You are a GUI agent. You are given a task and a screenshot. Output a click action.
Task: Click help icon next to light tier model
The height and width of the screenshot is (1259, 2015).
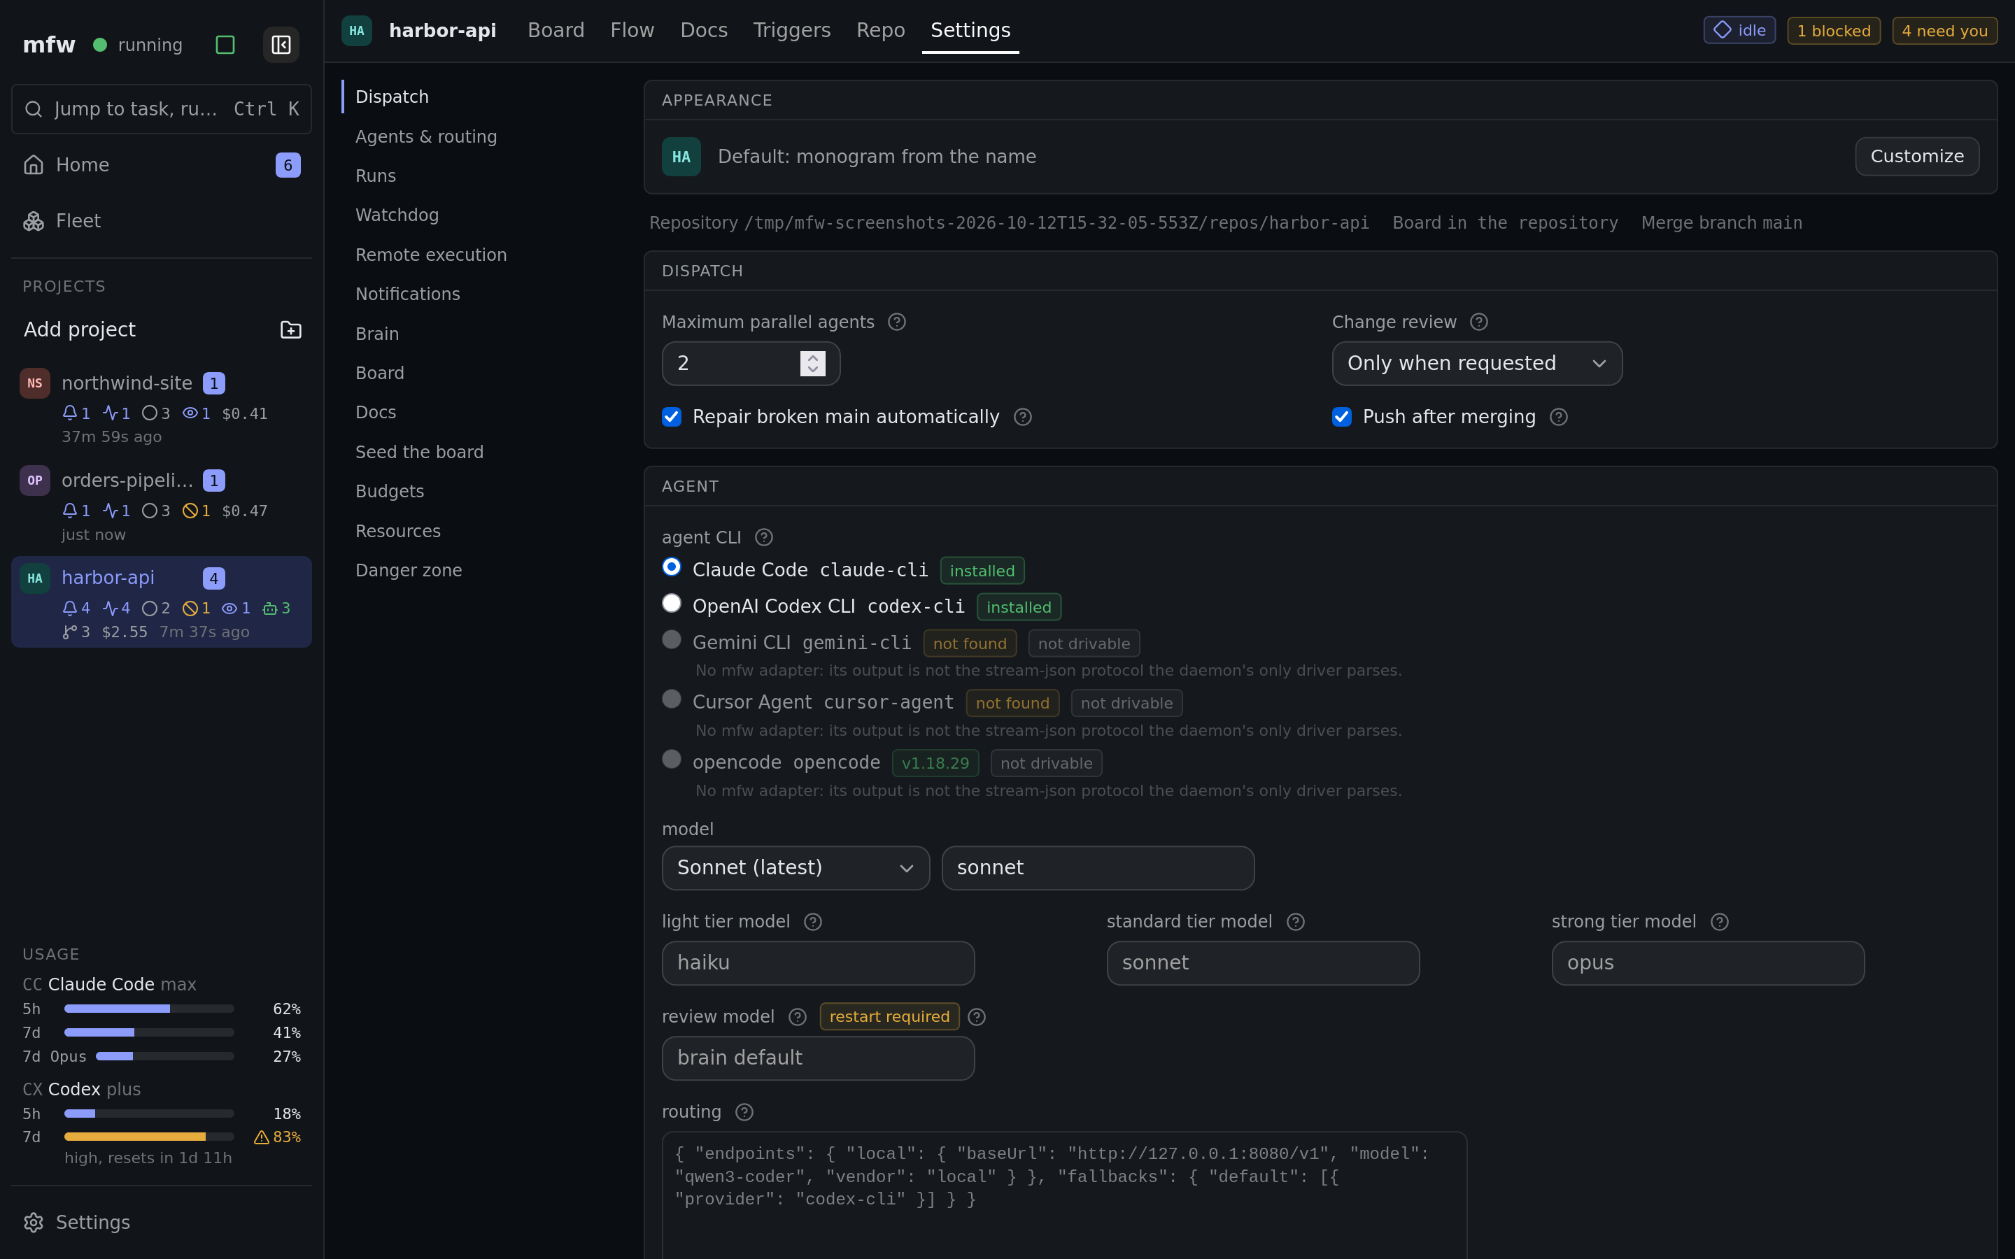813,922
